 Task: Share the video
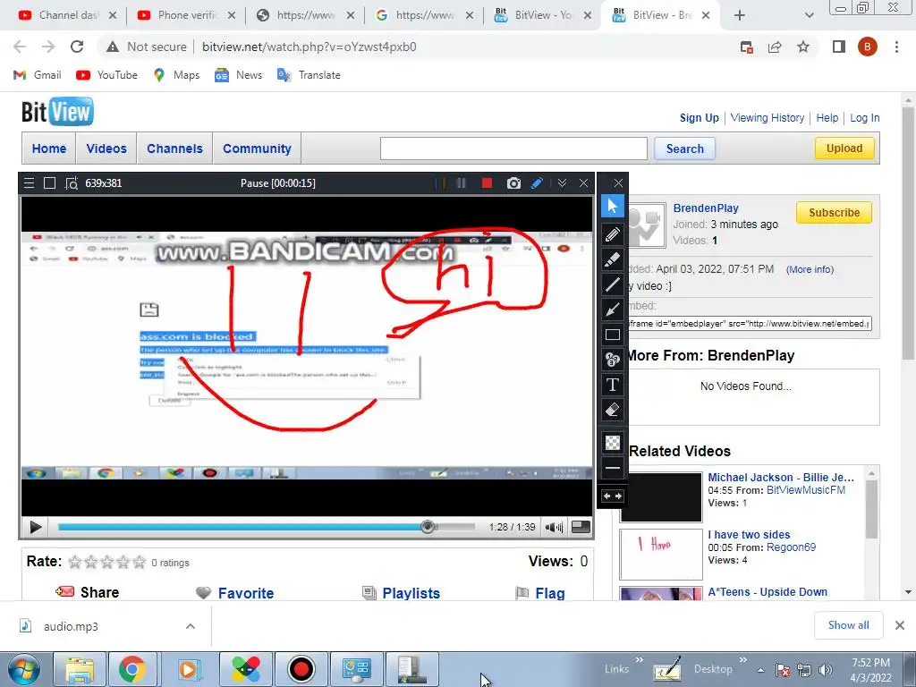click(87, 592)
